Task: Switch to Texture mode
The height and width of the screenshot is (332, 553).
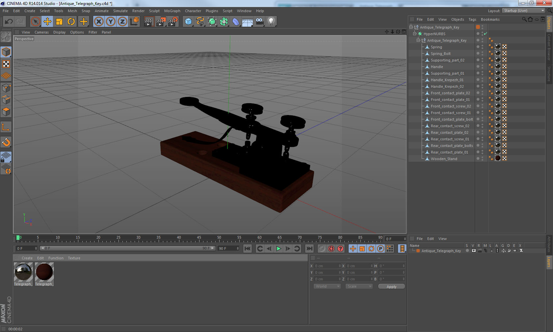Action: coord(6,64)
